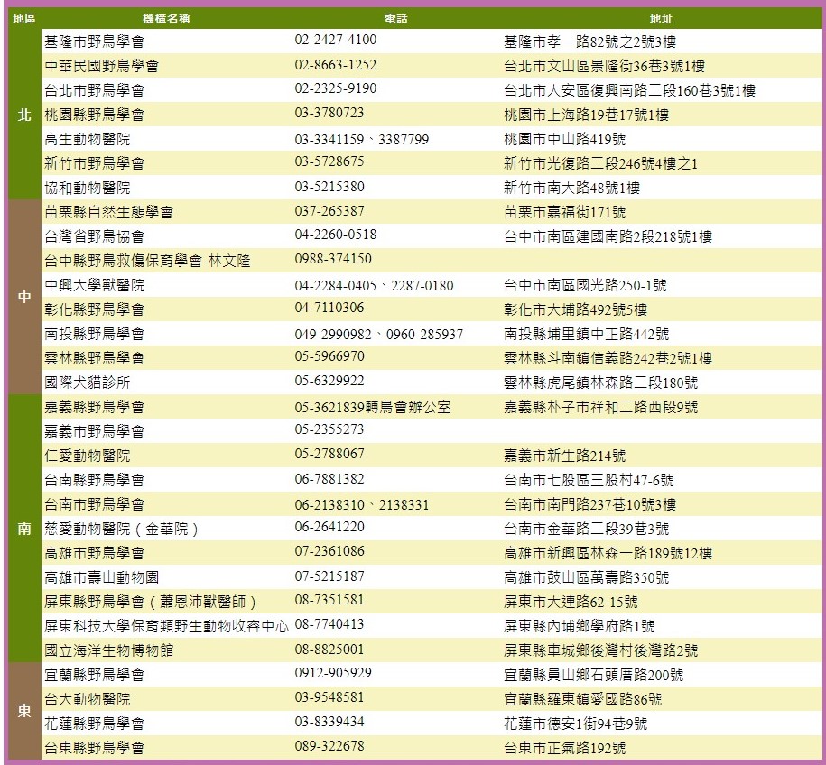Click 高雄市壽山動物園 name

click(x=102, y=577)
